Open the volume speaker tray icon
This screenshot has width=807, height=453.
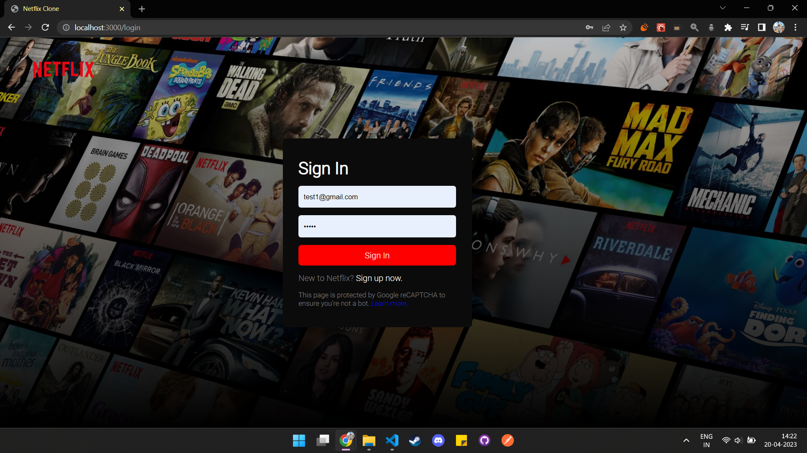click(738, 440)
